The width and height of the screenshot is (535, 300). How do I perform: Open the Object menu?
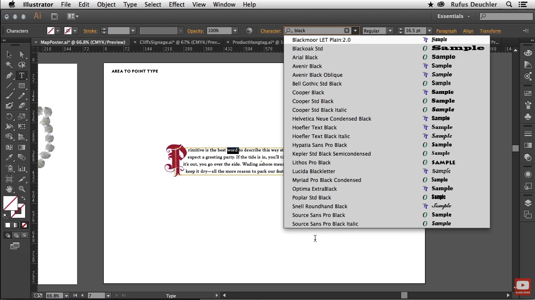[106, 5]
